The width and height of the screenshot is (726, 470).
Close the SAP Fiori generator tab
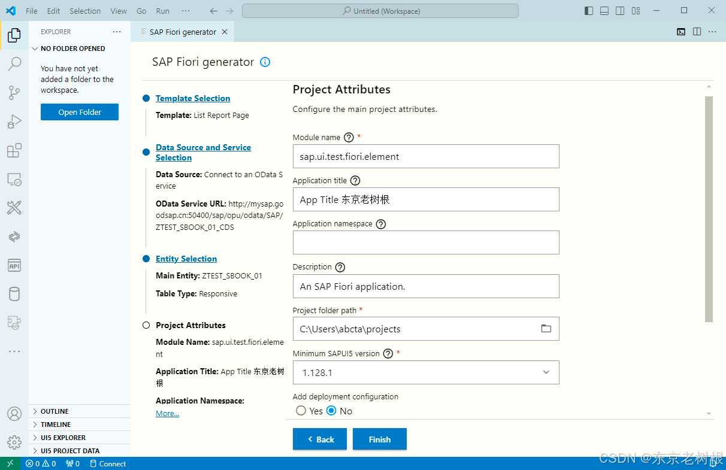[x=225, y=32]
